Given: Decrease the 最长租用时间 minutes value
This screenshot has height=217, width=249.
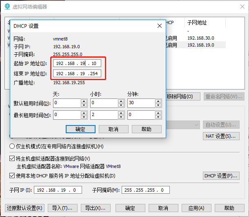Looking at the screenshot, I should tap(158, 117).
